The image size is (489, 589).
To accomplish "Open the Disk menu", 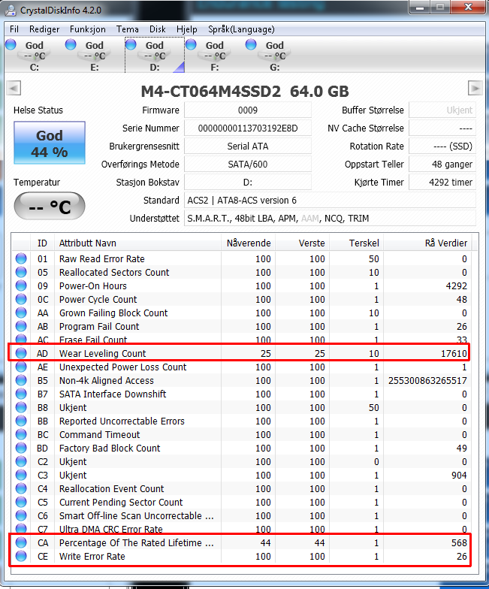I will click(x=158, y=29).
